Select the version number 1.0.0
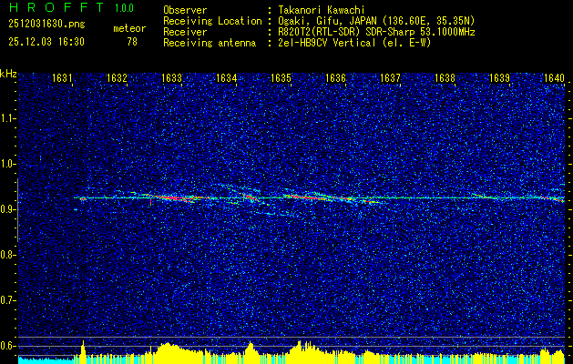Viewport: 573px width, 364px height. tap(124, 8)
